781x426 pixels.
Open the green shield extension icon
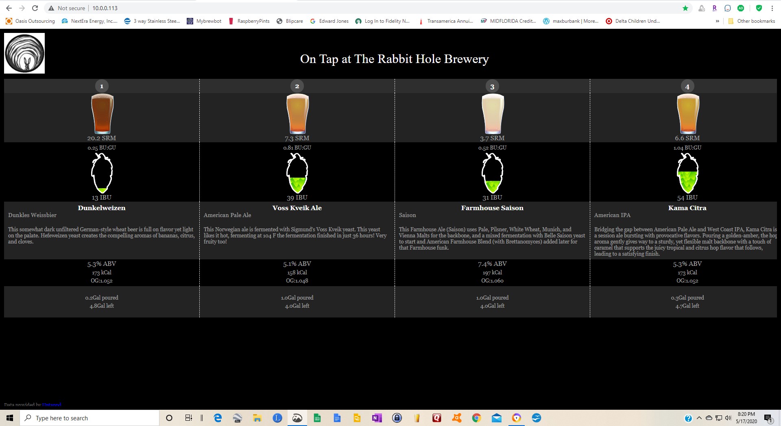[x=759, y=8]
